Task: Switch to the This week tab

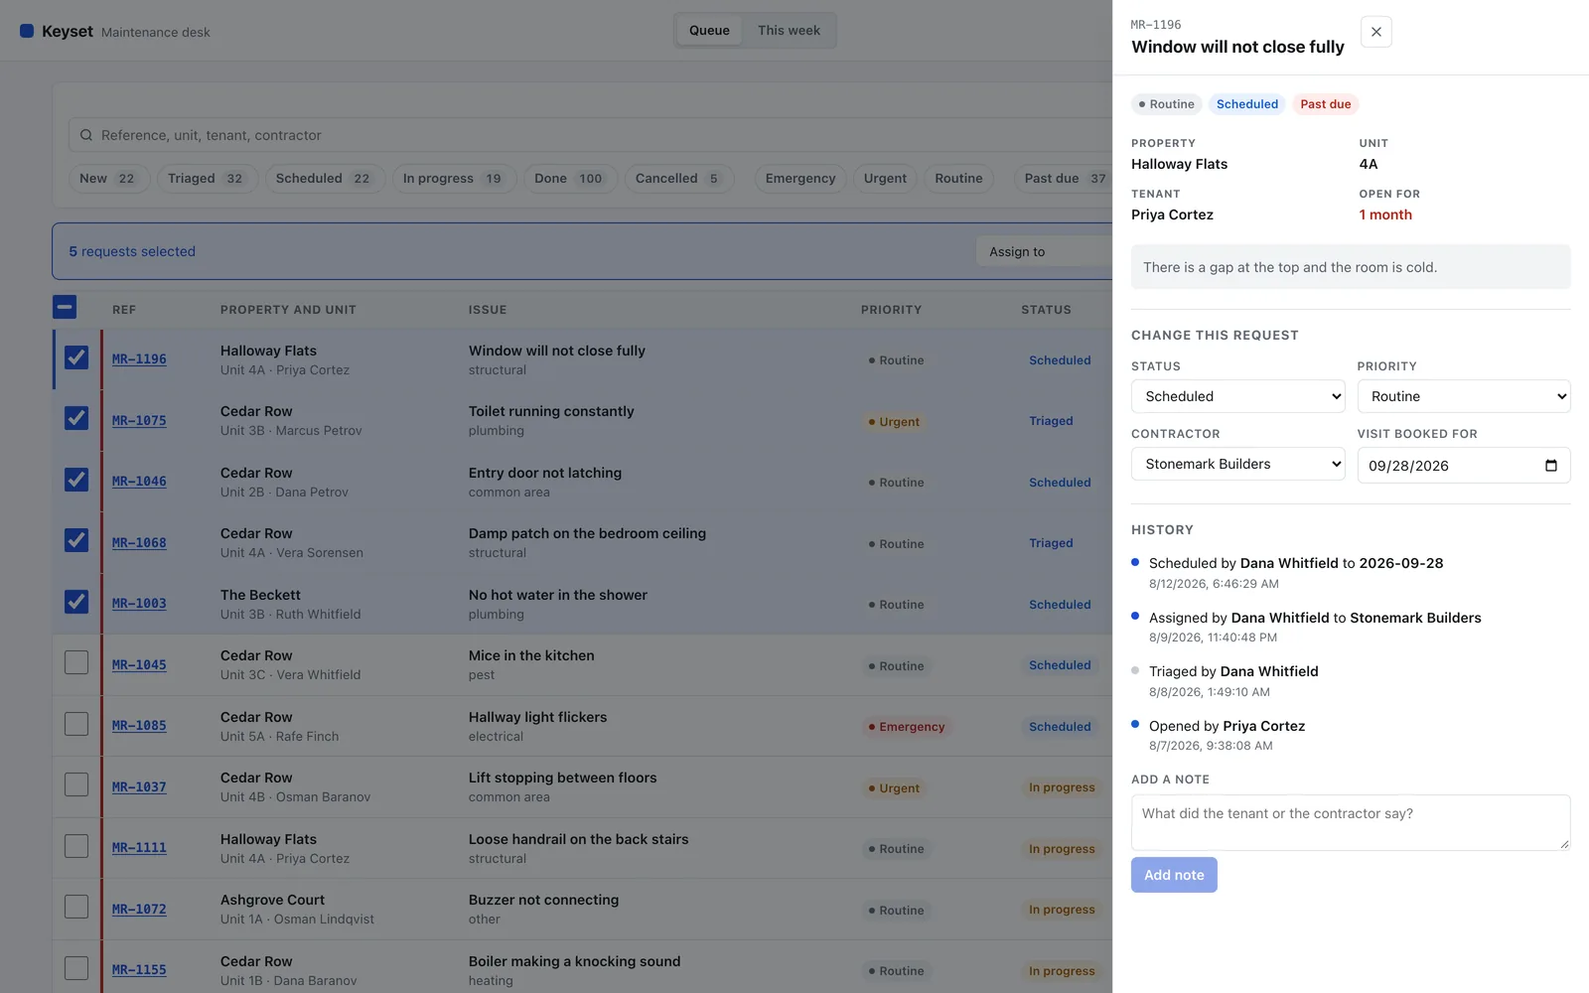Action: [789, 31]
